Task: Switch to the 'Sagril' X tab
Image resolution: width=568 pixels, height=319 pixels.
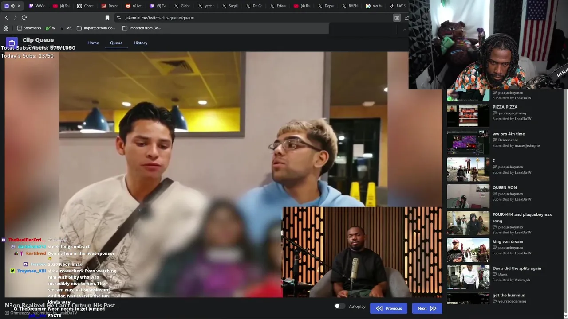Action: pos(230,6)
